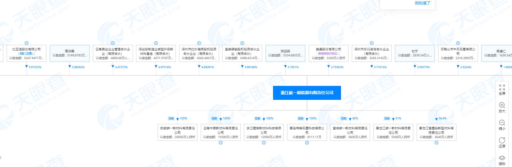Click the 5.97253% stake under 比亚迪
This screenshot has height=167, width=512.
(x=35, y=67)
